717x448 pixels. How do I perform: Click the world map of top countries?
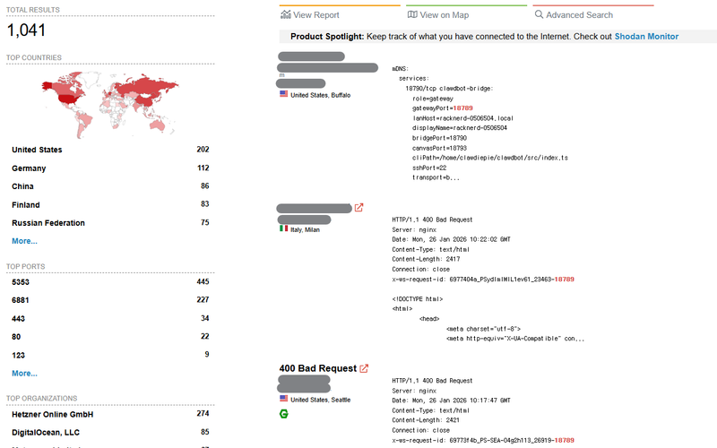point(109,104)
